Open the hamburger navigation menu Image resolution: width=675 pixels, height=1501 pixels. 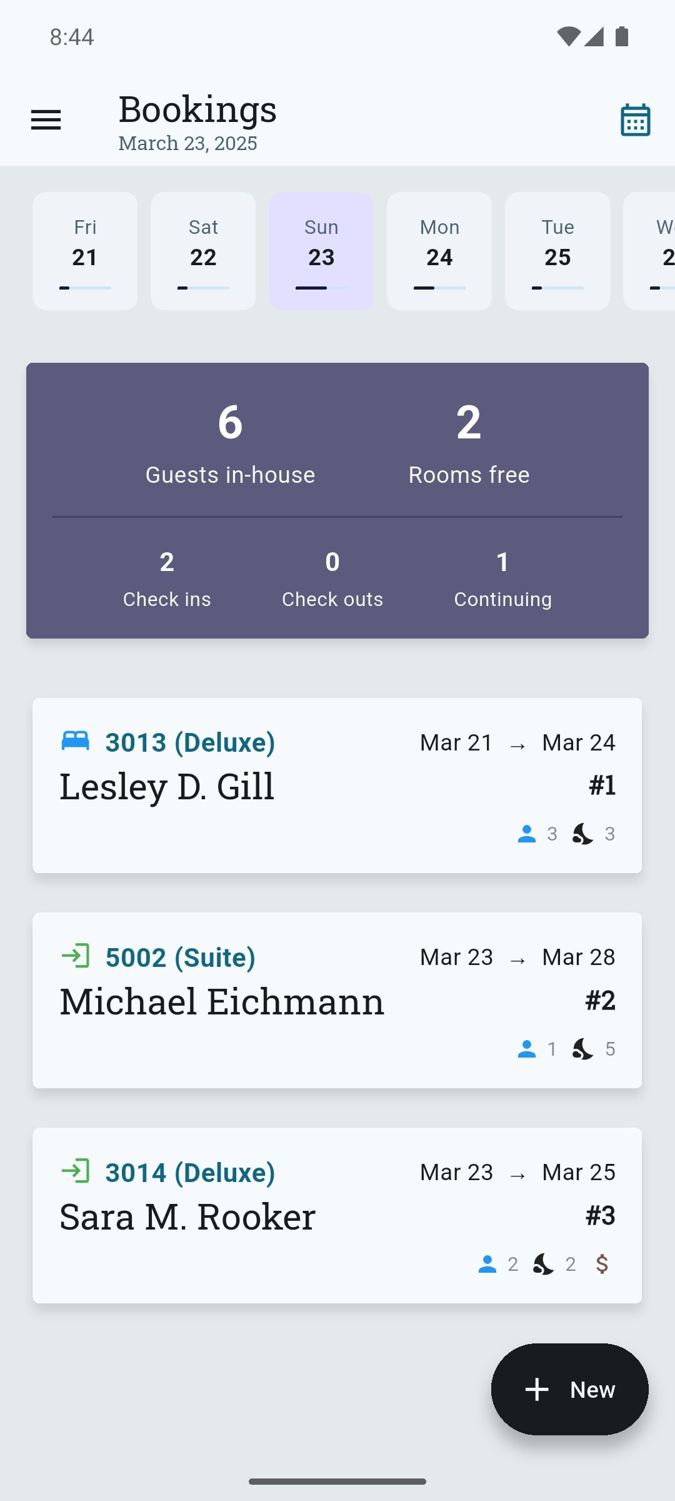pyautogui.click(x=46, y=120)
